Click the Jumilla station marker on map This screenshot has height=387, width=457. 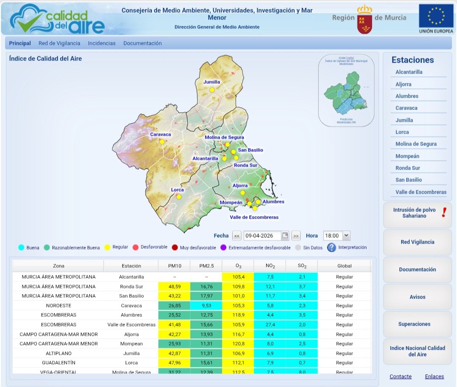click(x=212, y=90)
